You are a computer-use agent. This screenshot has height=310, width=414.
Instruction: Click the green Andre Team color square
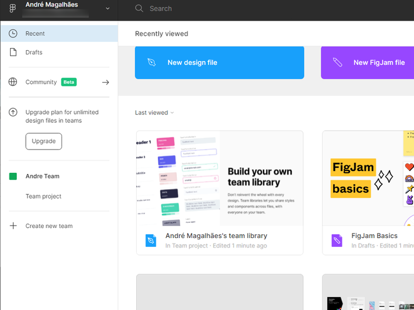(13, 176)
